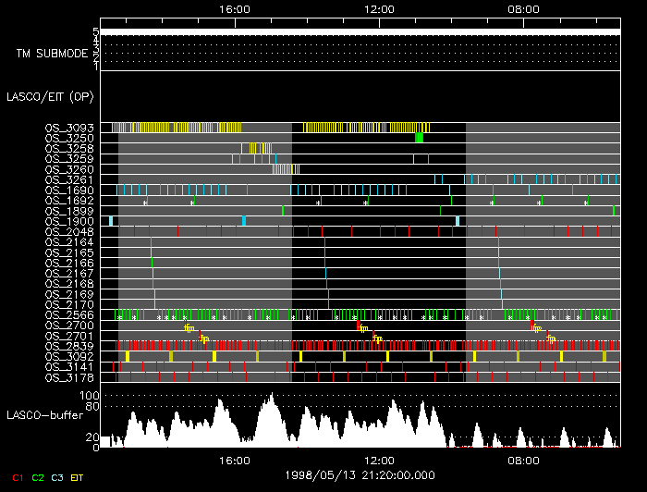Viewport: 647px width, 492px height.
Task: Click the top 12:00 time axis label
Action: 380,8
